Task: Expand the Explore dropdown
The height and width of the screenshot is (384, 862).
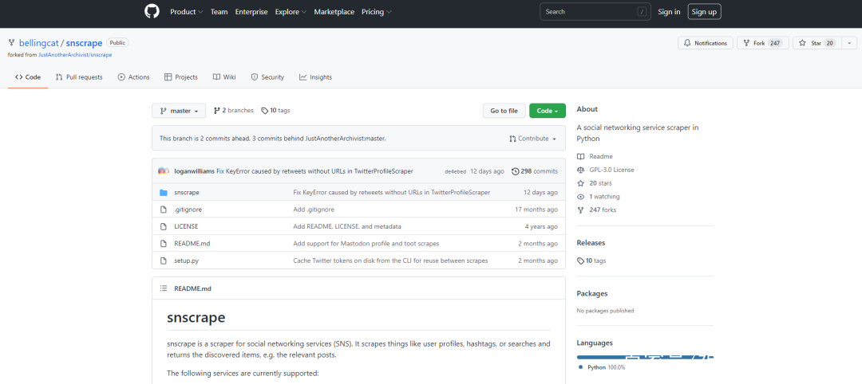Action: tap(291, 11)
